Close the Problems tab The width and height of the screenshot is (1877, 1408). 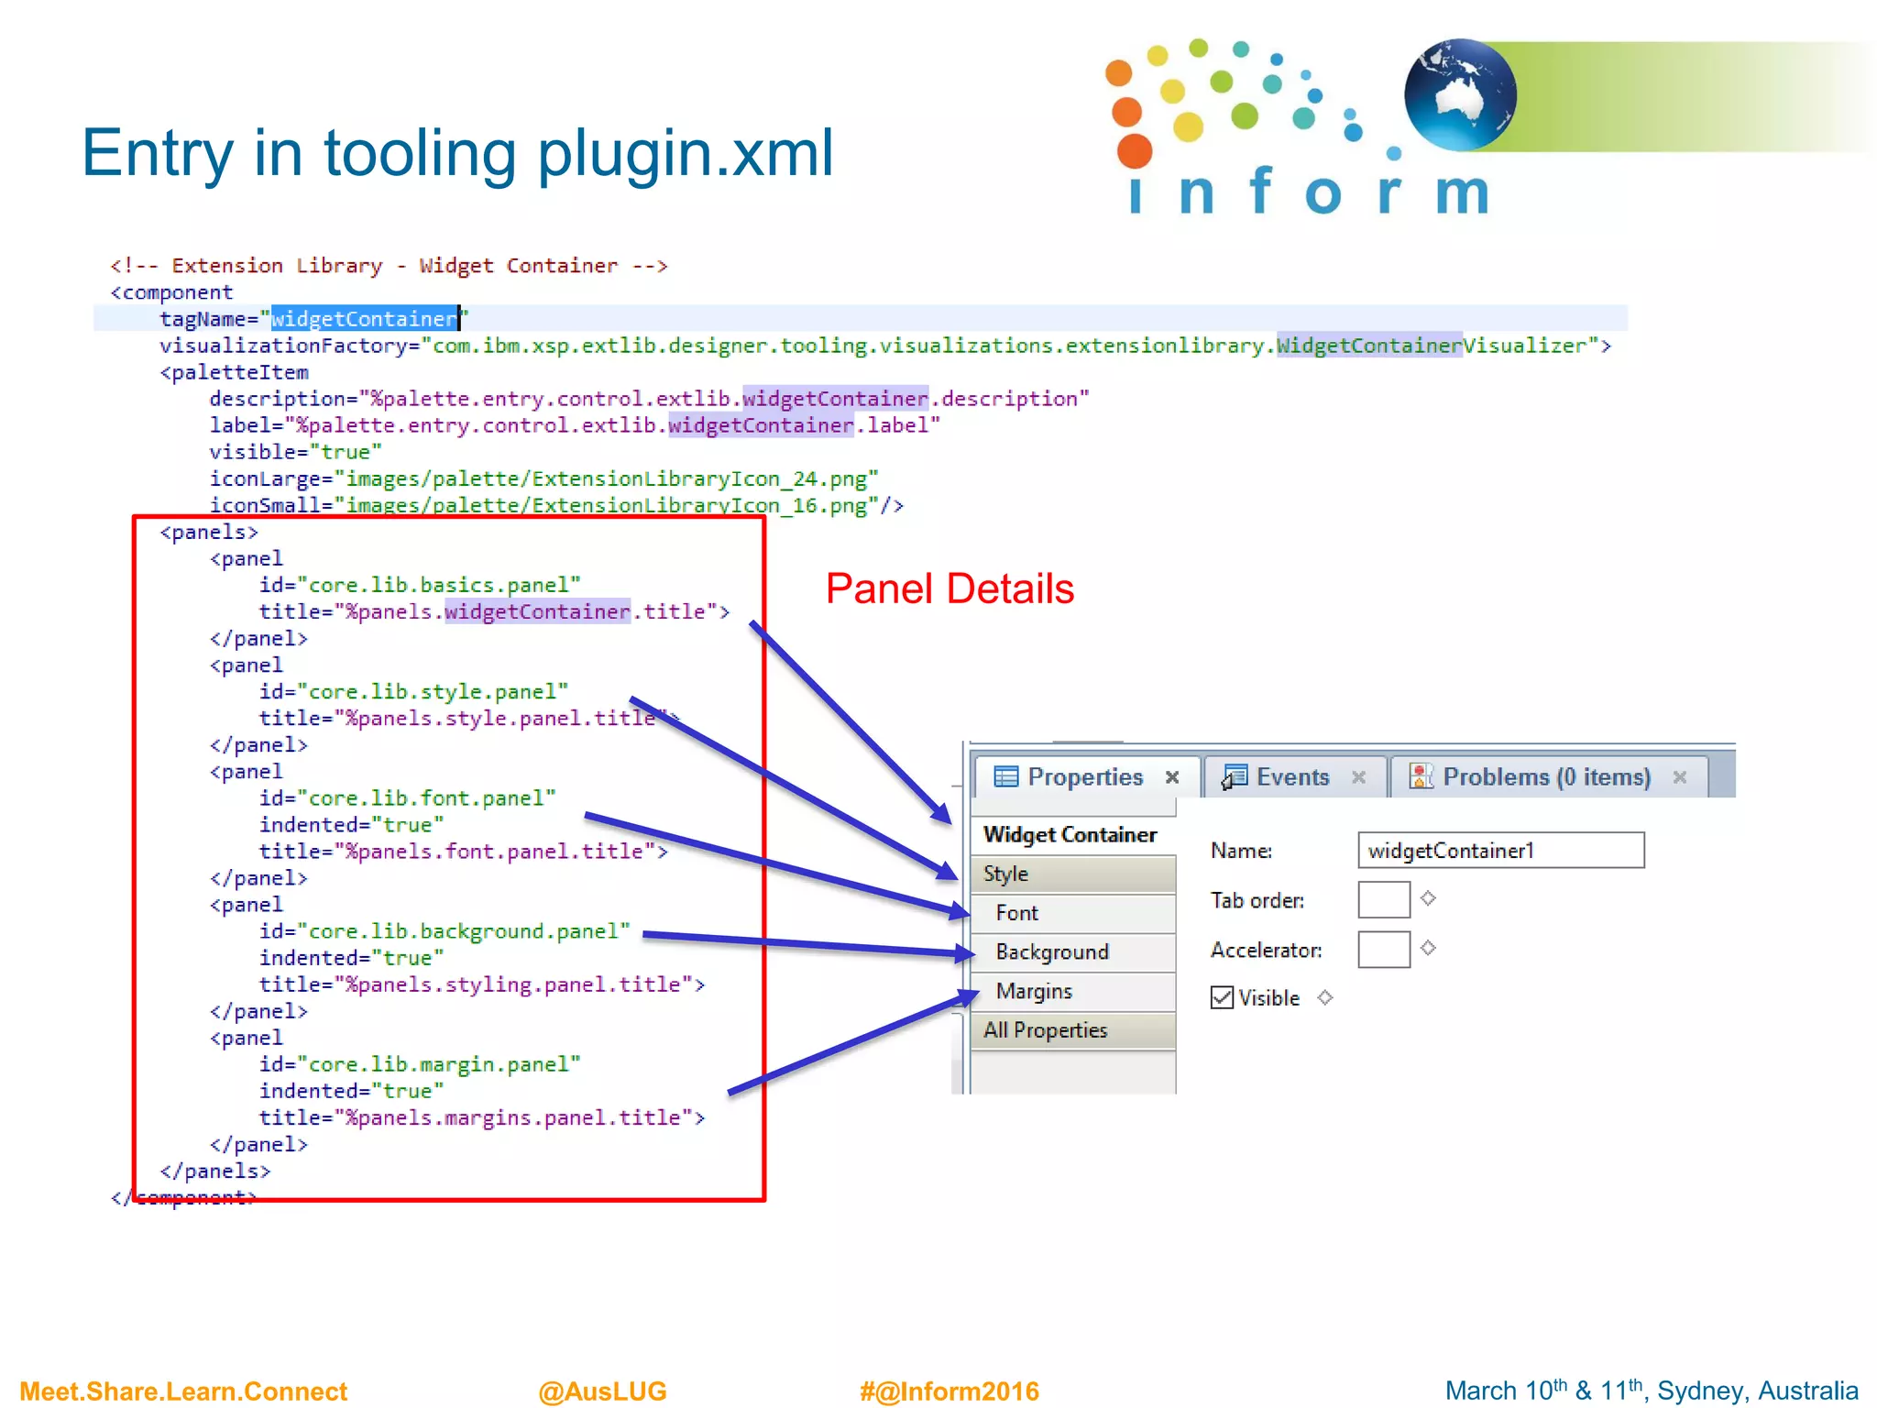(1679, 777)
